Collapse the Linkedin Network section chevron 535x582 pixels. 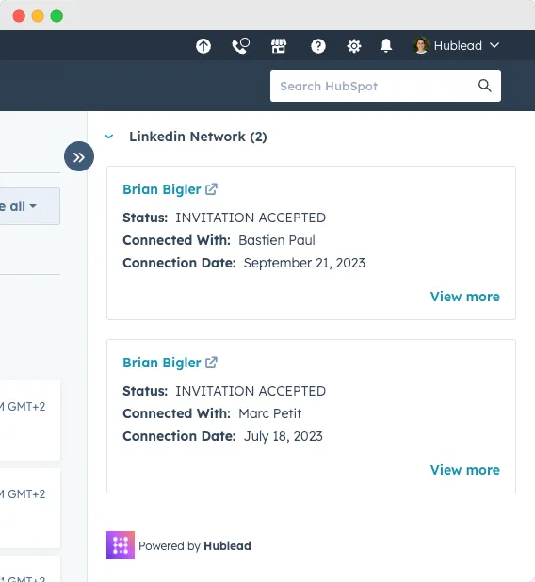pos(108,137)
